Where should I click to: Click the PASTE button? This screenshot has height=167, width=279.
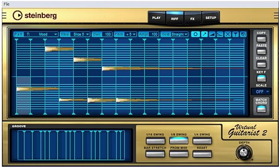click(x=261, y=51)
